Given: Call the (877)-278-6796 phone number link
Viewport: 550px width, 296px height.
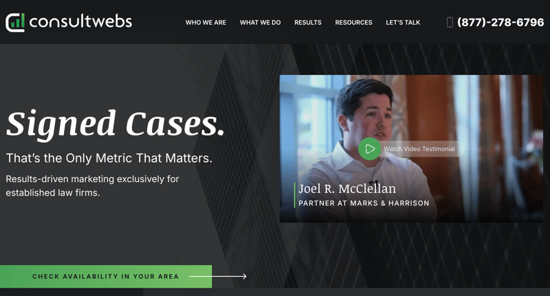Looking at the screenshot, I should pos(500,23).
